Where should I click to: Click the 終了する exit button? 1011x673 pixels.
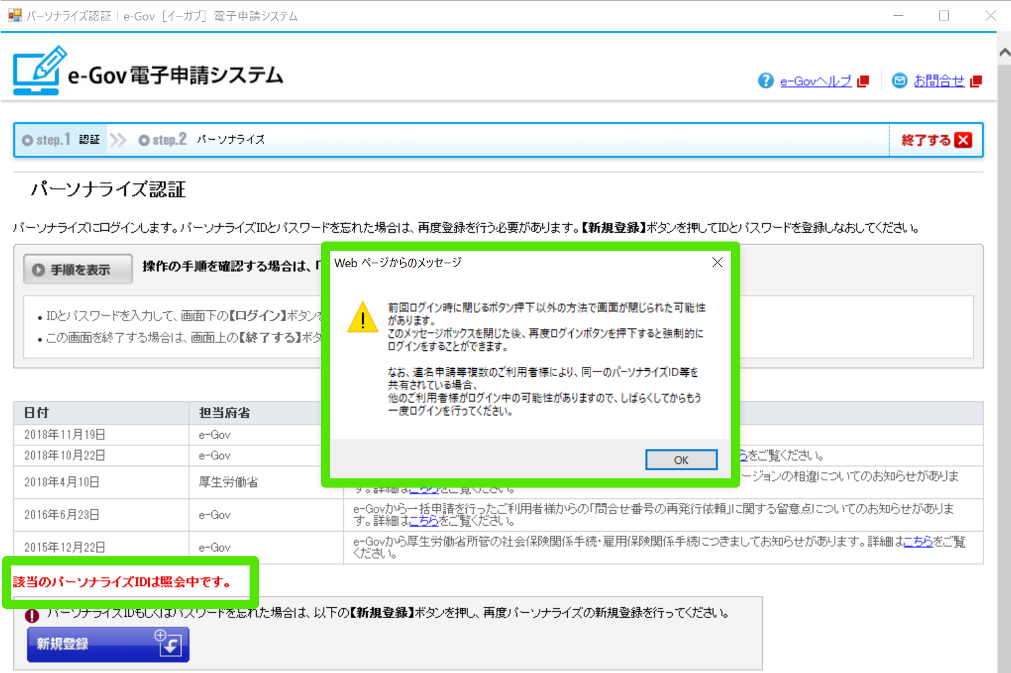[x=936, y=140]
